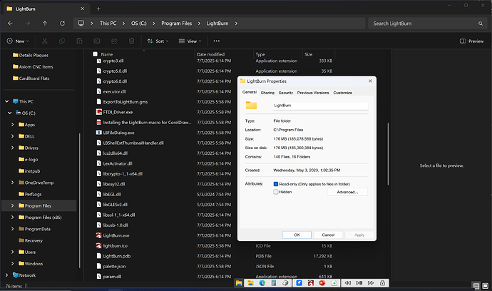This screenshot has height=291, width=492.
Task: Open the Customize tab
Action: click(x=342, y=93)
